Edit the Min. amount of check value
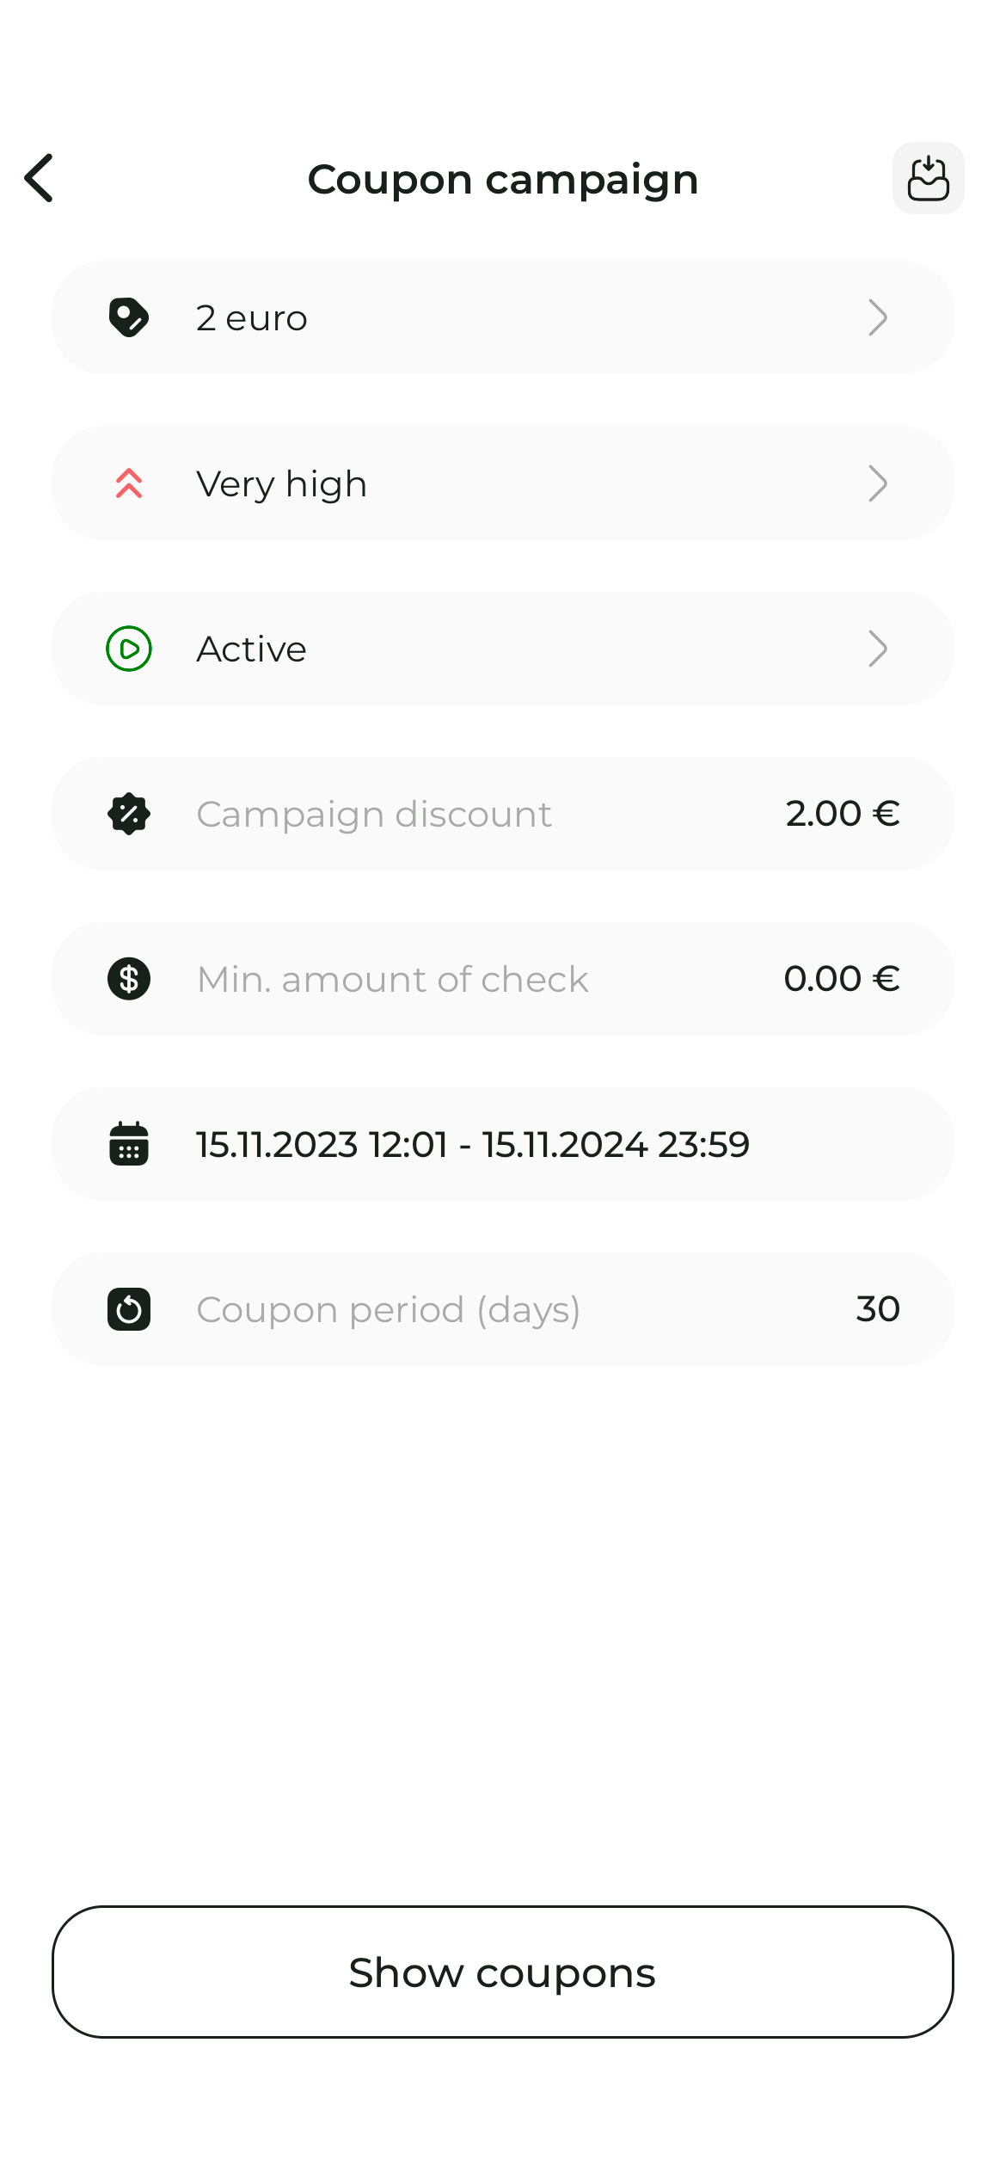Viewport: 1006px width, 2178px height. pyautogui.click(x=841, y=979)
